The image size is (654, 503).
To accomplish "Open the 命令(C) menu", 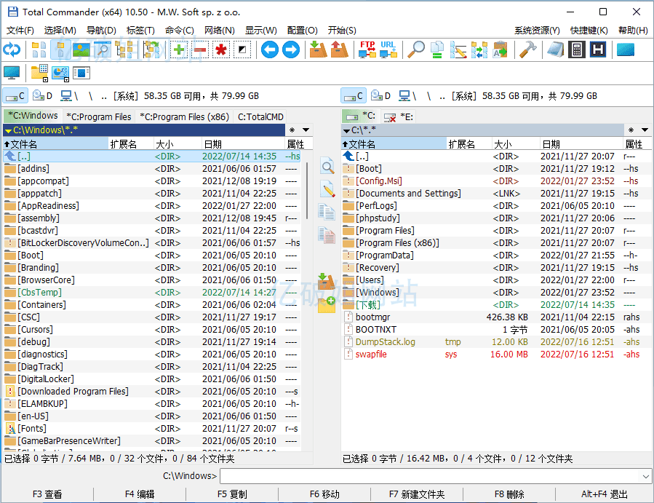I will pos(180,30).
